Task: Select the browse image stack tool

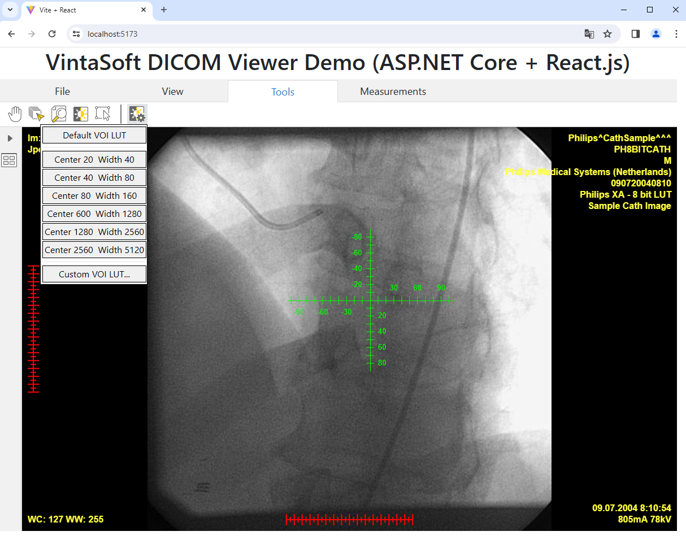Action: coord(36,114)
